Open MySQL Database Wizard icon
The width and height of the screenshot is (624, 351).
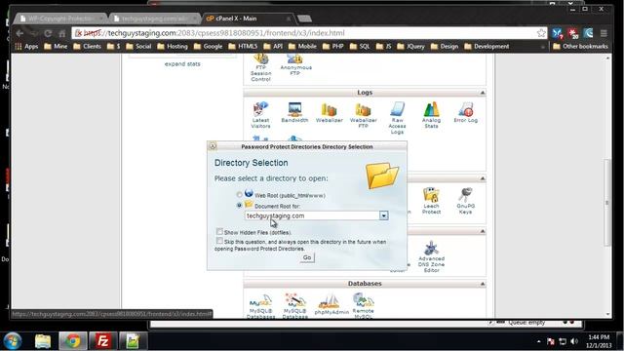(294, 306)
